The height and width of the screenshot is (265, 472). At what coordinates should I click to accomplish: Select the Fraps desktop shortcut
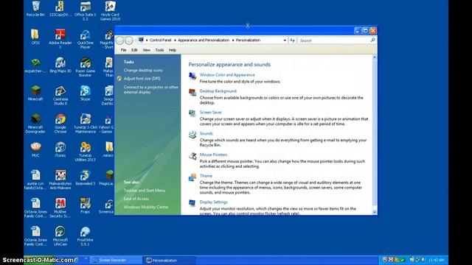tap(86, 206)
